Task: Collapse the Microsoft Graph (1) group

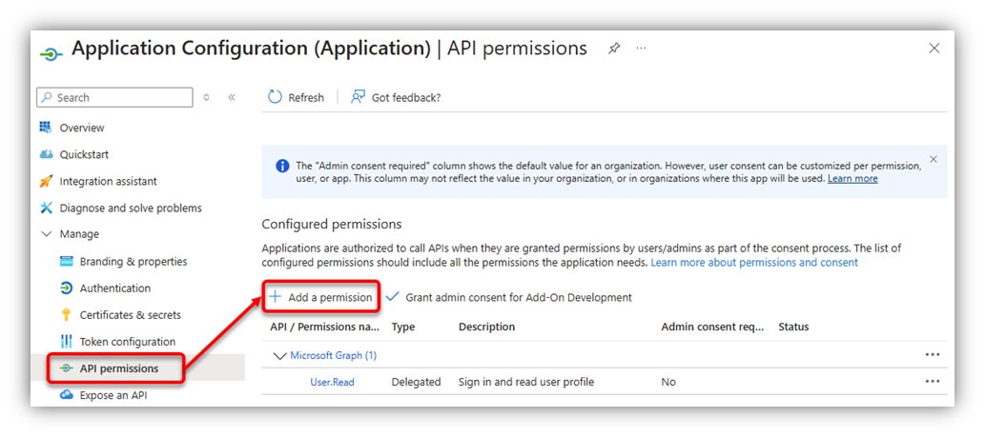Action: point(279,355)
